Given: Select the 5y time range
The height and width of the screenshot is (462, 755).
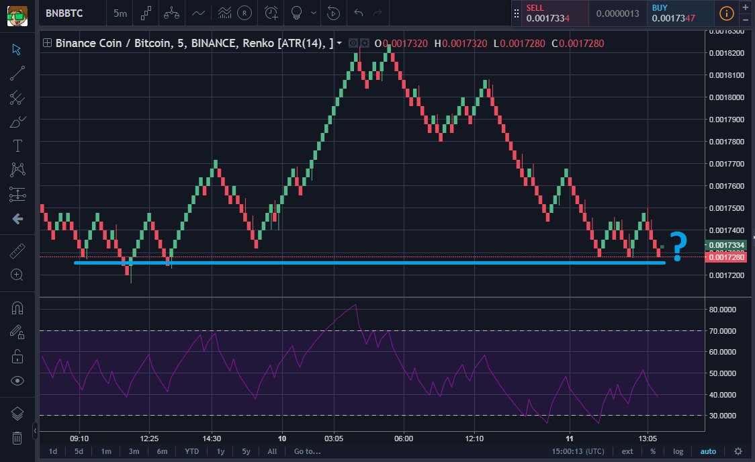Looking at the screenshot, I should click(x=246, y=451).
